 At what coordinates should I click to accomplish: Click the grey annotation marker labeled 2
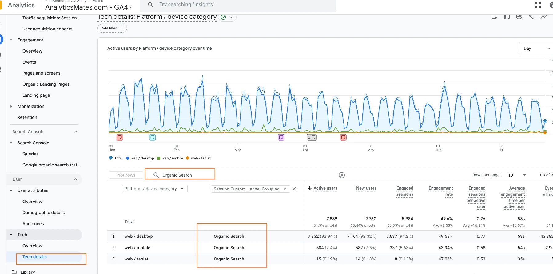[x=312, y=137]
